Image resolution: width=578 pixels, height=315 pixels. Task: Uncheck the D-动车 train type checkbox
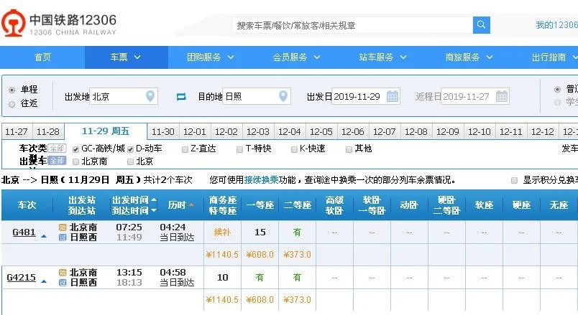tap(130, 149)
